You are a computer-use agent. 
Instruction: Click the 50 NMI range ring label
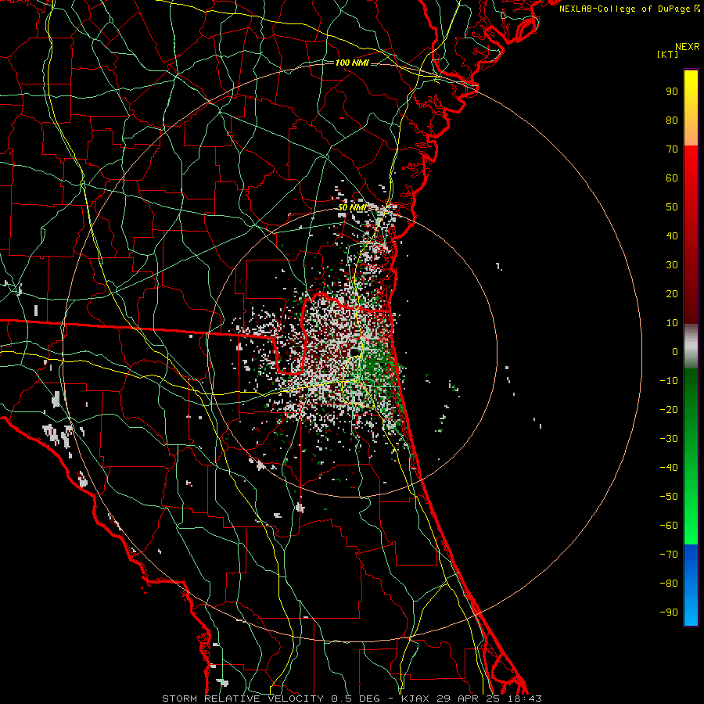[352, 207]
